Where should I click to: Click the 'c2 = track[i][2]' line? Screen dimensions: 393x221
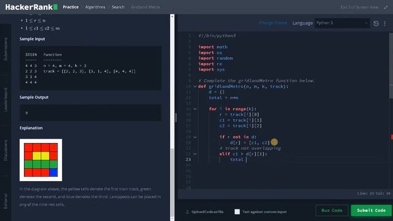click(241, 126)
